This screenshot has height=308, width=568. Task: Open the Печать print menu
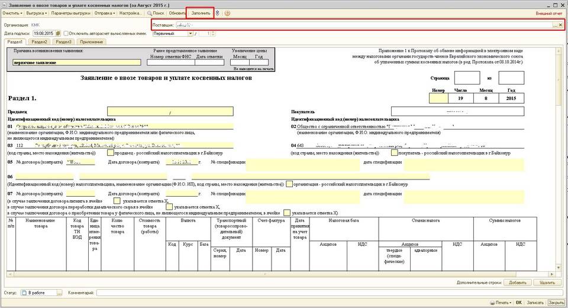click(x=501, y=303)
